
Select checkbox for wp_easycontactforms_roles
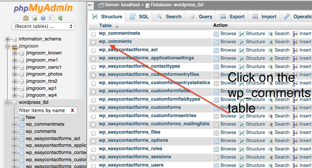93,149
